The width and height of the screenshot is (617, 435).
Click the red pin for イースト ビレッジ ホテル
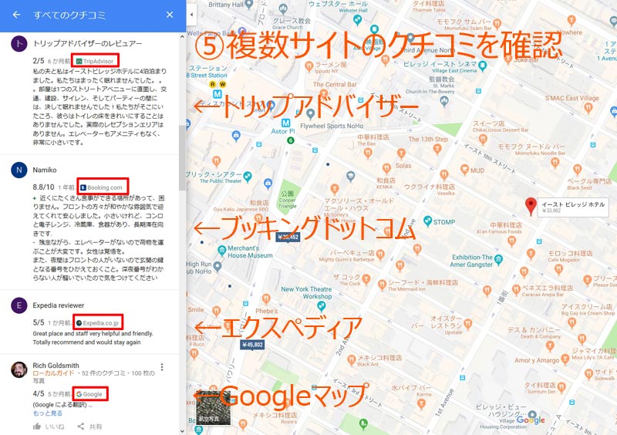531,206
